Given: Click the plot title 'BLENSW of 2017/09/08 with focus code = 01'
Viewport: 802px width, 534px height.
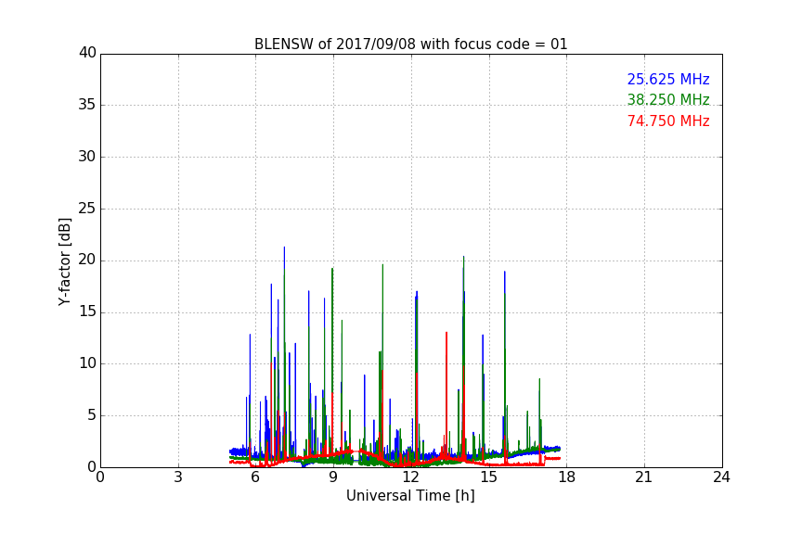Looking at the screenshot, I should (410, 44).
